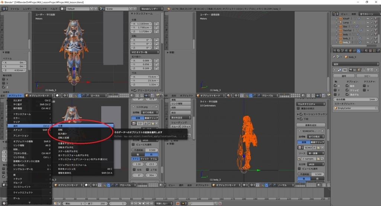Move the Mirror modifier down with arrow icon
The image size is (381, 206).
click(372, 70)
